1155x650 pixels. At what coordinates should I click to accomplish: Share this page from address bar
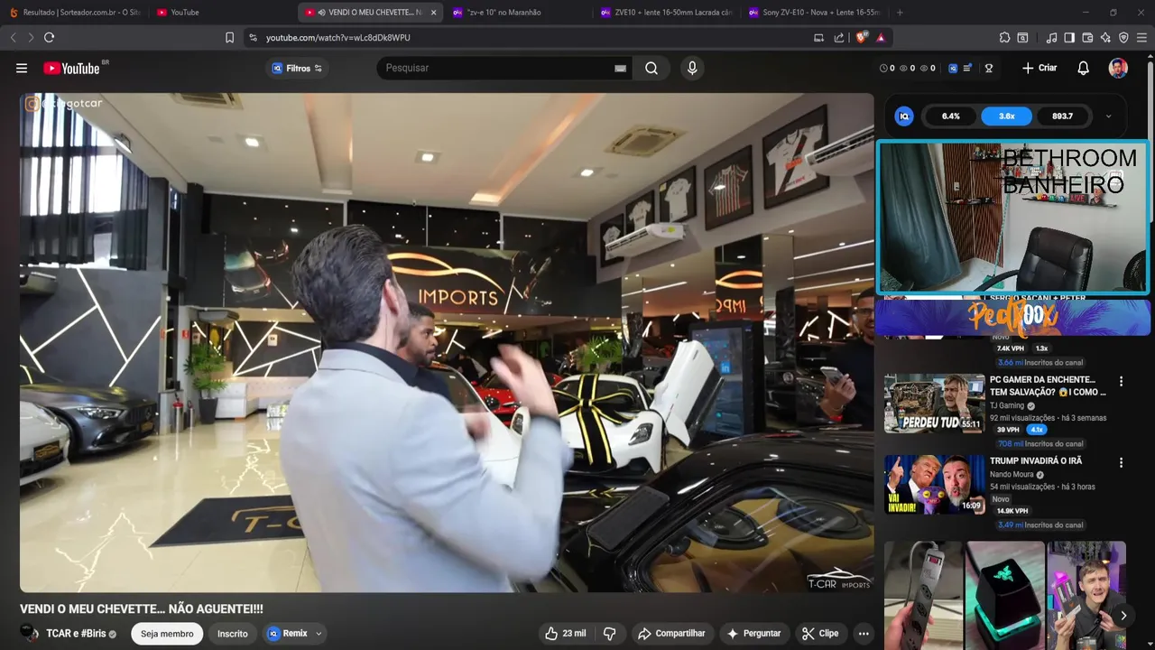tap(839, 37)
